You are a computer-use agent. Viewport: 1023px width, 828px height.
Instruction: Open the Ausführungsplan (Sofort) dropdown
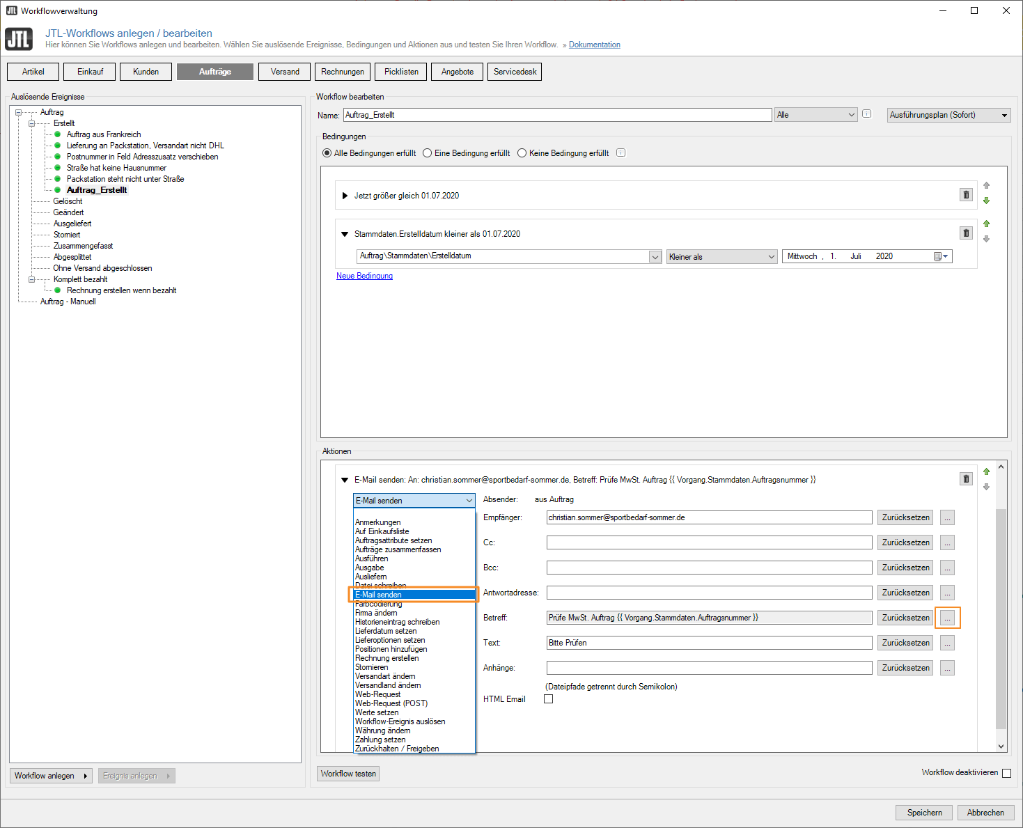(949, 115)
